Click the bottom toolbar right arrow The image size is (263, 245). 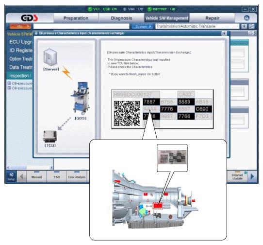tap(252, 176)
